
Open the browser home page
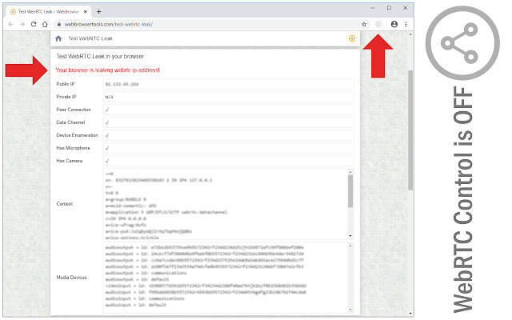pos(45,24)
